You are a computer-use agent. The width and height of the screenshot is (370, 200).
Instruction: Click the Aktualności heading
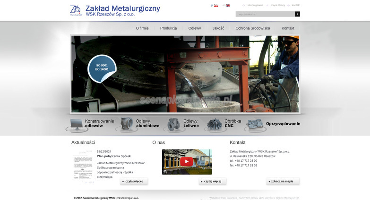83,142
